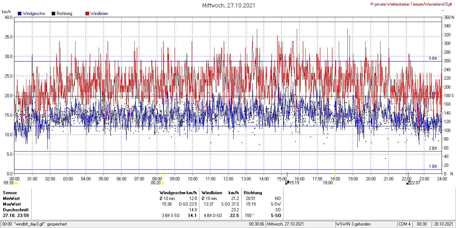The width and height of the screenshot is (456, 228).
Task: Click the Windböen km/h column header
Action: tap(220, 193)
